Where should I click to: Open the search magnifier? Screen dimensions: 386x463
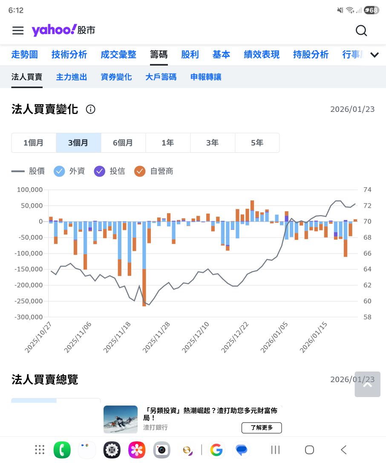pos(361,31)
